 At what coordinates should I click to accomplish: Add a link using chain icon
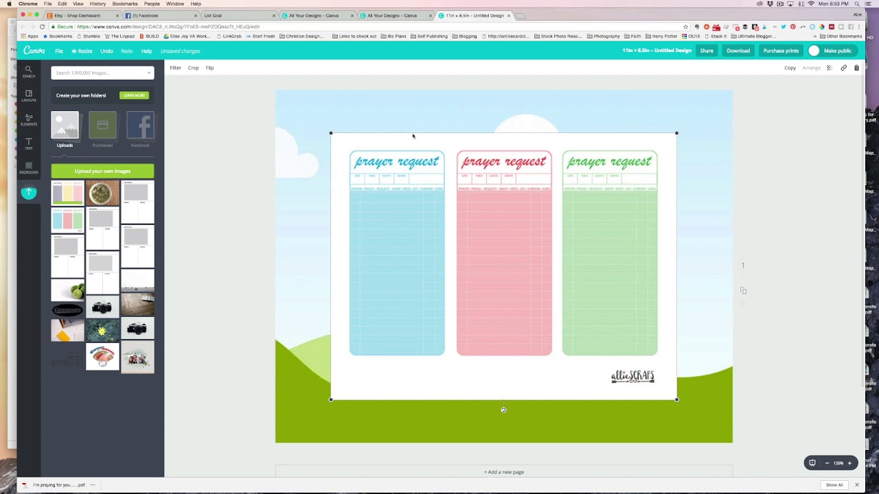click(843, 68)
